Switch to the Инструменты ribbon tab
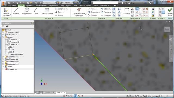 tap(41, 5)
